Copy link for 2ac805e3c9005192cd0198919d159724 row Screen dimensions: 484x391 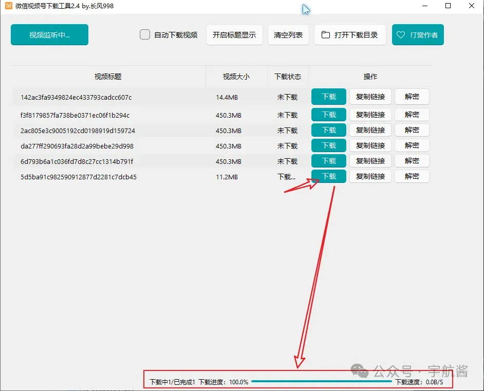coord(370,130)
